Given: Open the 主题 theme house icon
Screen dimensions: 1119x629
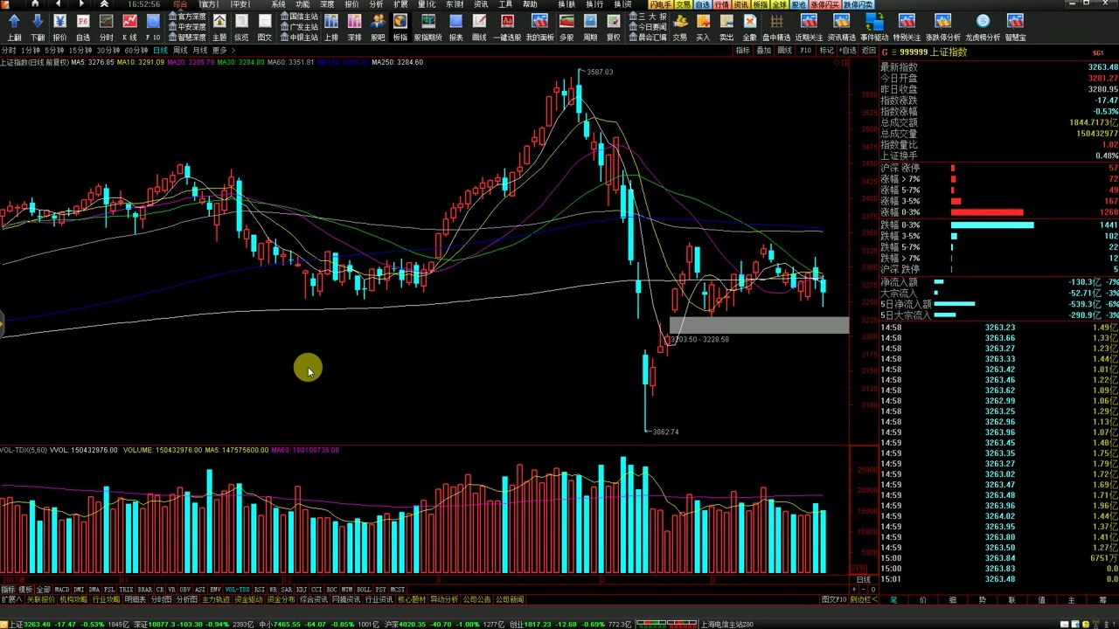Looking at the screenshot, I should pyautogui.click(x=219, y=21).
